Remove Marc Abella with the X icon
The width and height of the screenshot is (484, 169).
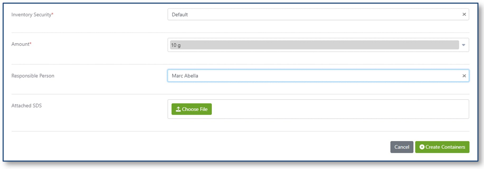(464, 76)
